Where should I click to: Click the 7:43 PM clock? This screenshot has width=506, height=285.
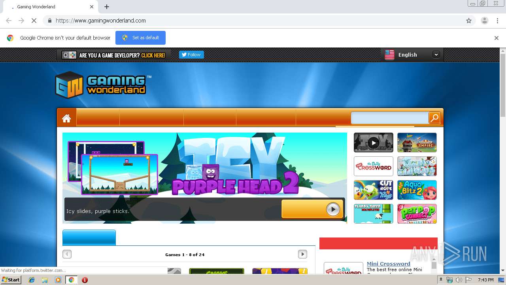coord(486,280)
